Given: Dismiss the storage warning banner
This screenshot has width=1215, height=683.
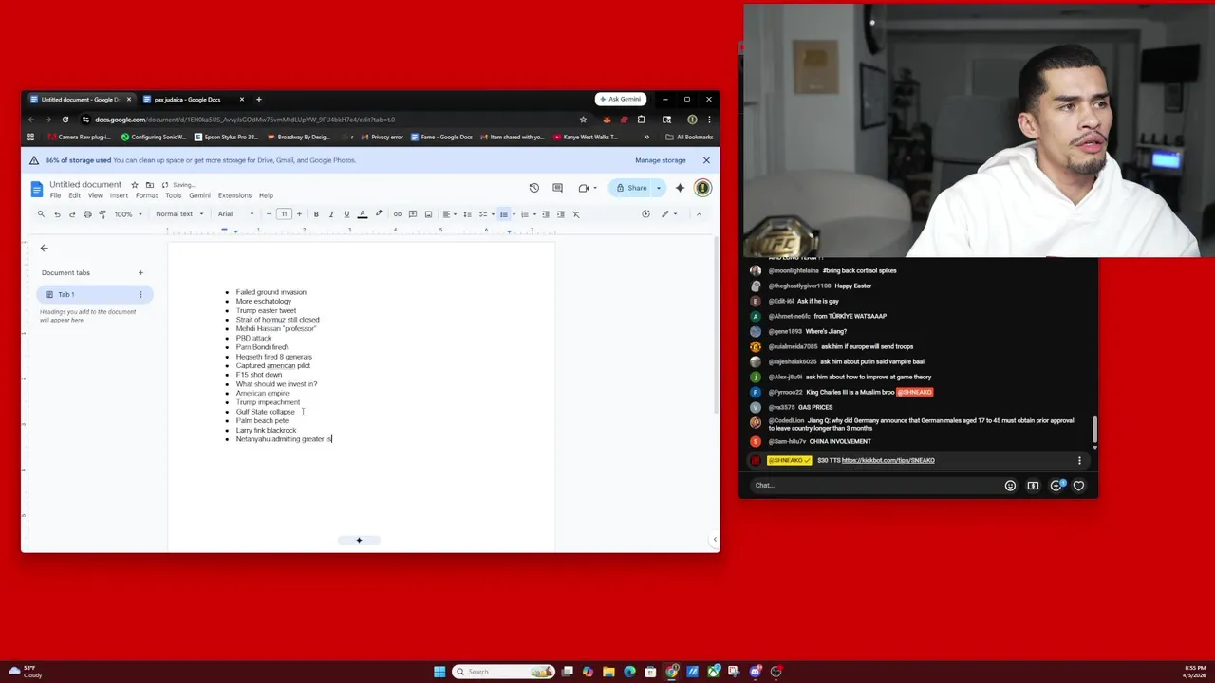Looking at the screenshot, I should [x=706, y=160].
